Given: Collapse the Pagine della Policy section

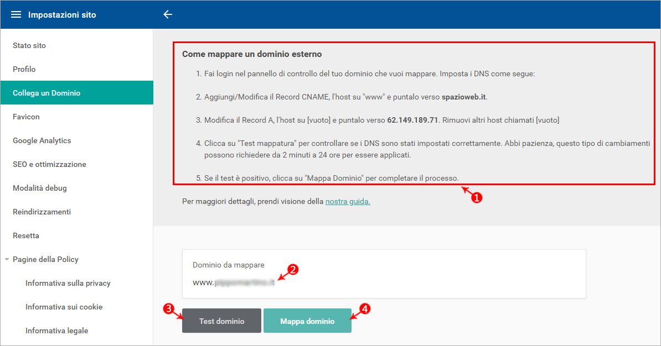Looking at the screenshot, I should [7, 259].
